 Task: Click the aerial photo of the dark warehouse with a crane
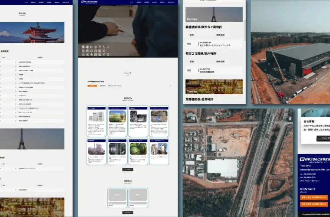290,52
